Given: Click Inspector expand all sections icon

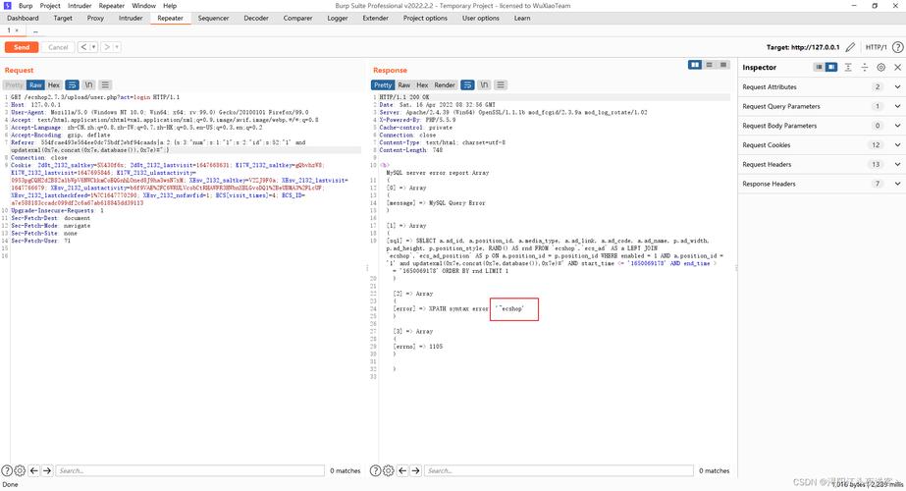Looking at the screenshot, I should coord(848,67).
